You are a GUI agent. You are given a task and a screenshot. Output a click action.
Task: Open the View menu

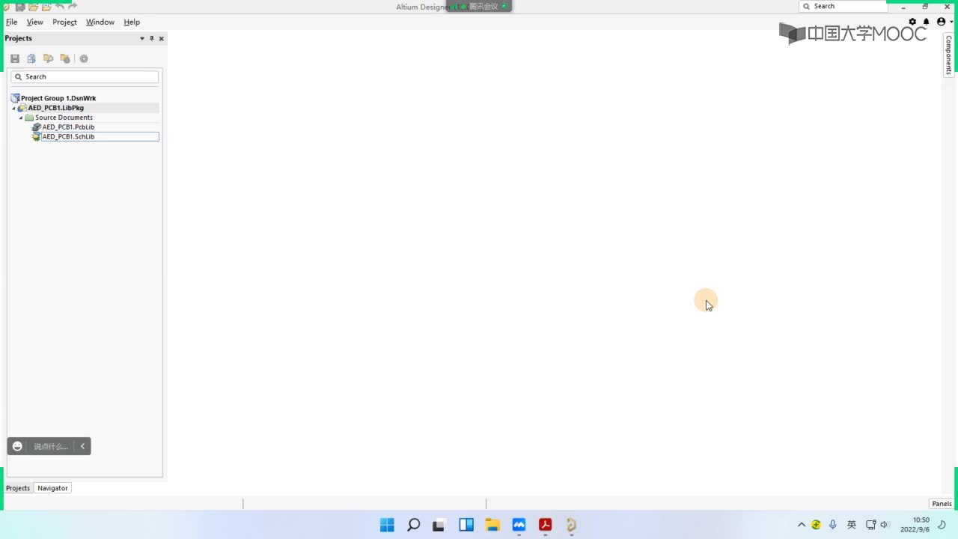pyautogui.click(x=35, y=22)
